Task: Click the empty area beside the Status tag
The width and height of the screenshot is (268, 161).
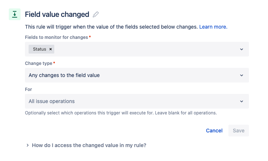Action: (x=145, y=49)
